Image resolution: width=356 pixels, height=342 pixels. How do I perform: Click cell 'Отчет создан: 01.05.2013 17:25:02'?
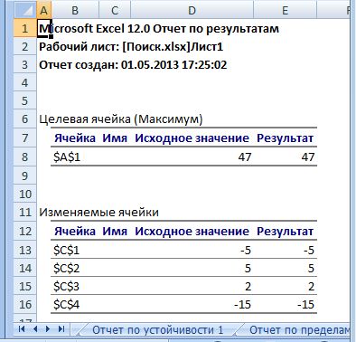pyautogui.click(x=133, y=65)
